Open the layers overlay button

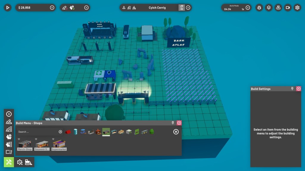pyautogui.click(x=269, y=8)
